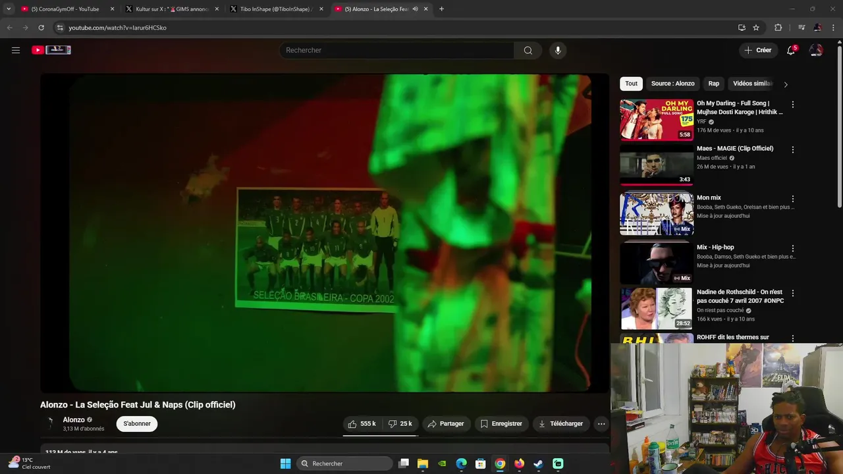Subscribe to Alonzo with S'abonner
The image size is (843, 474).
[x=137, y=424]
